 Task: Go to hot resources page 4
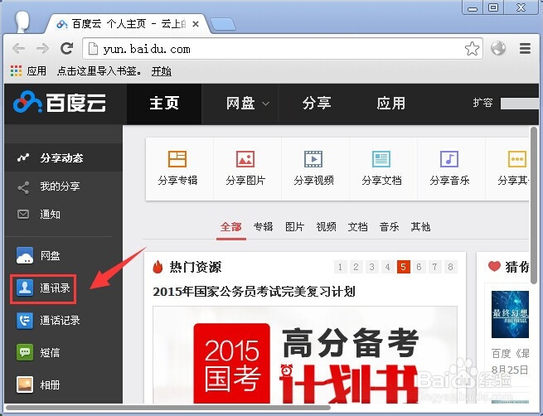point(387,267)
